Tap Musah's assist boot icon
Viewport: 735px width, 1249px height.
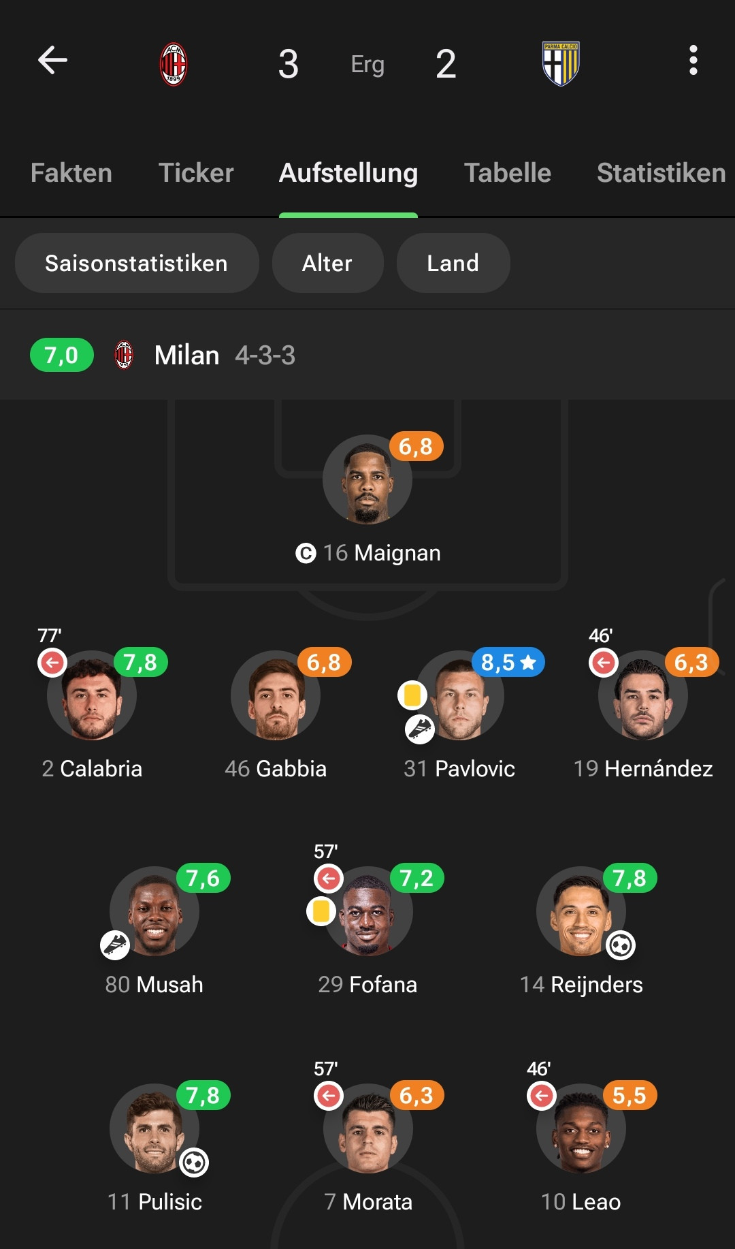(115, 945)
